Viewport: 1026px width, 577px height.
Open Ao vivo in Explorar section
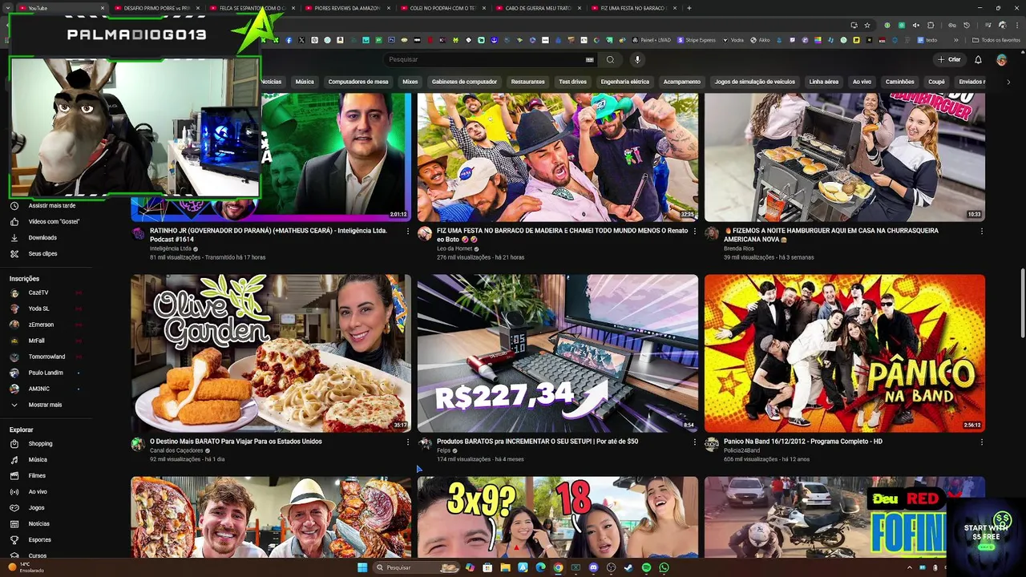click(x=38, y=492)
